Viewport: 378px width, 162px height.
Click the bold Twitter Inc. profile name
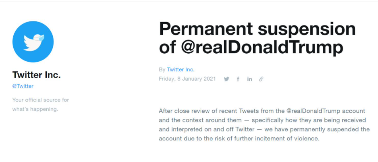click(36, 75)
